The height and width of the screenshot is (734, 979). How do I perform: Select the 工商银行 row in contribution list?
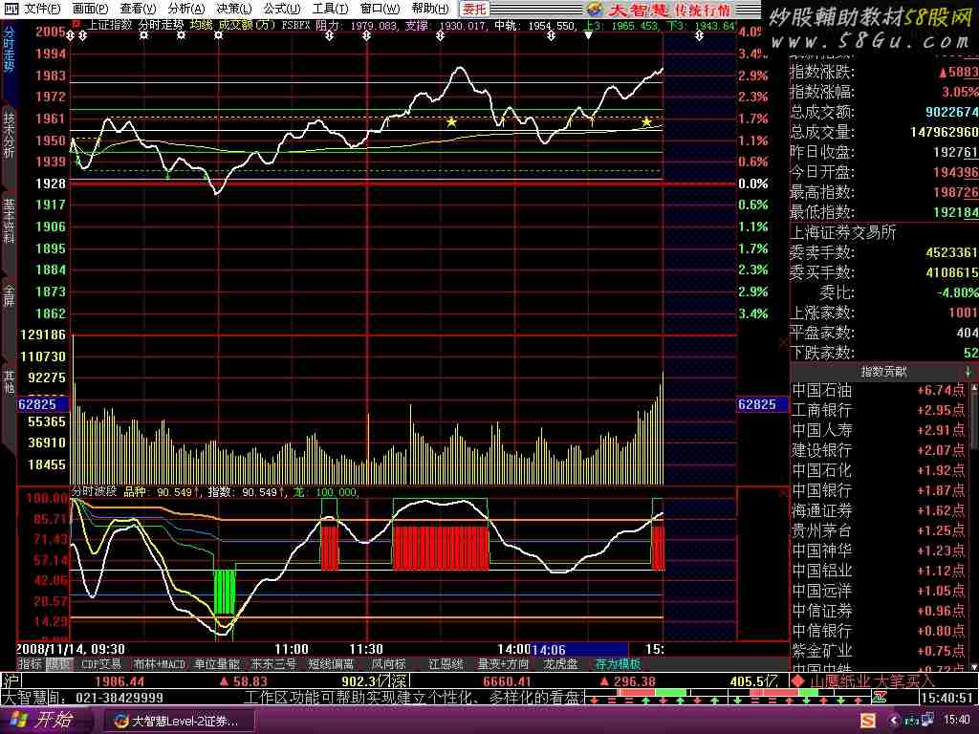coord(879,411)
